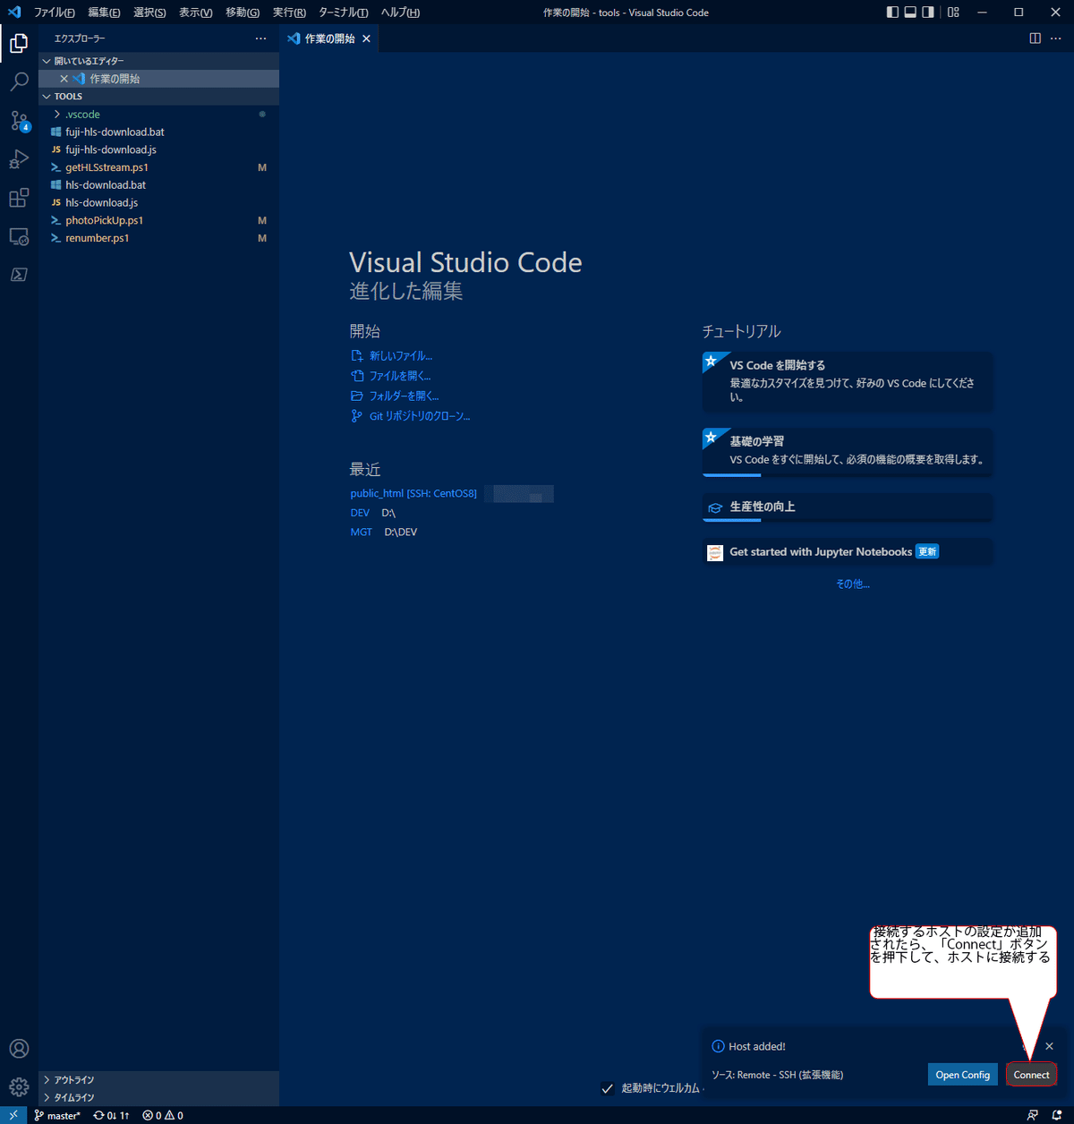Open VS Code を開始する walkthrough
Viewport: 1074px width, 1124px height.
click(848, 382)
